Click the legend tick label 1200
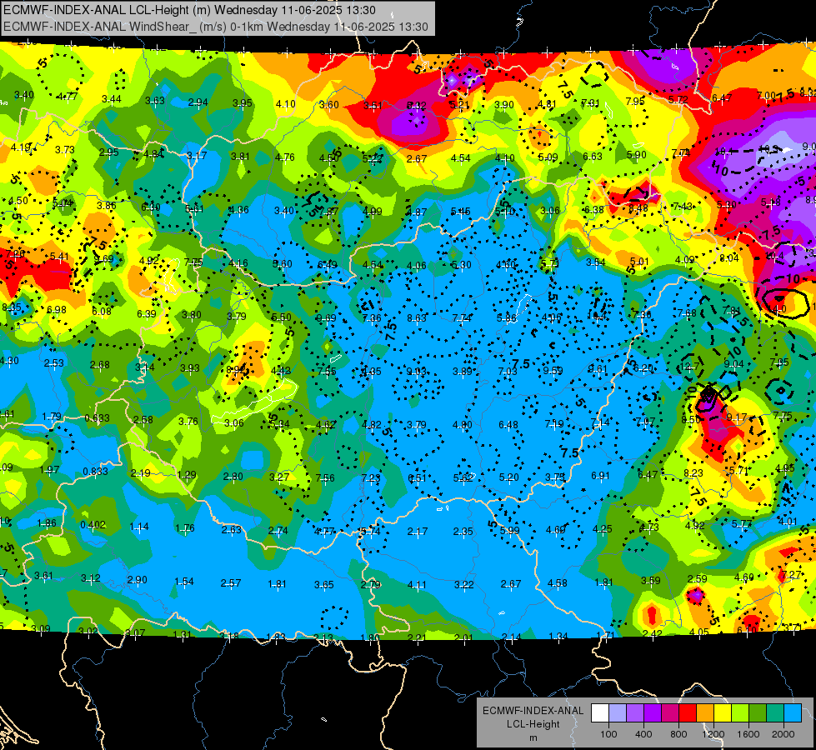The image size is (816, 750). pos(713,734)
